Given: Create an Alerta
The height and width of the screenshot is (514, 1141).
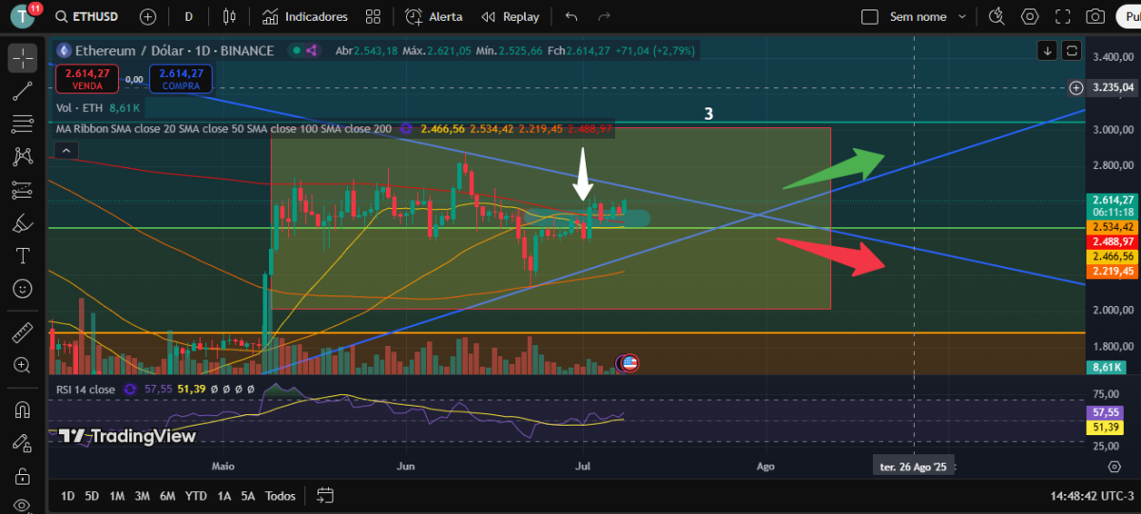Looking at the screenshot, I should [435, 17].
